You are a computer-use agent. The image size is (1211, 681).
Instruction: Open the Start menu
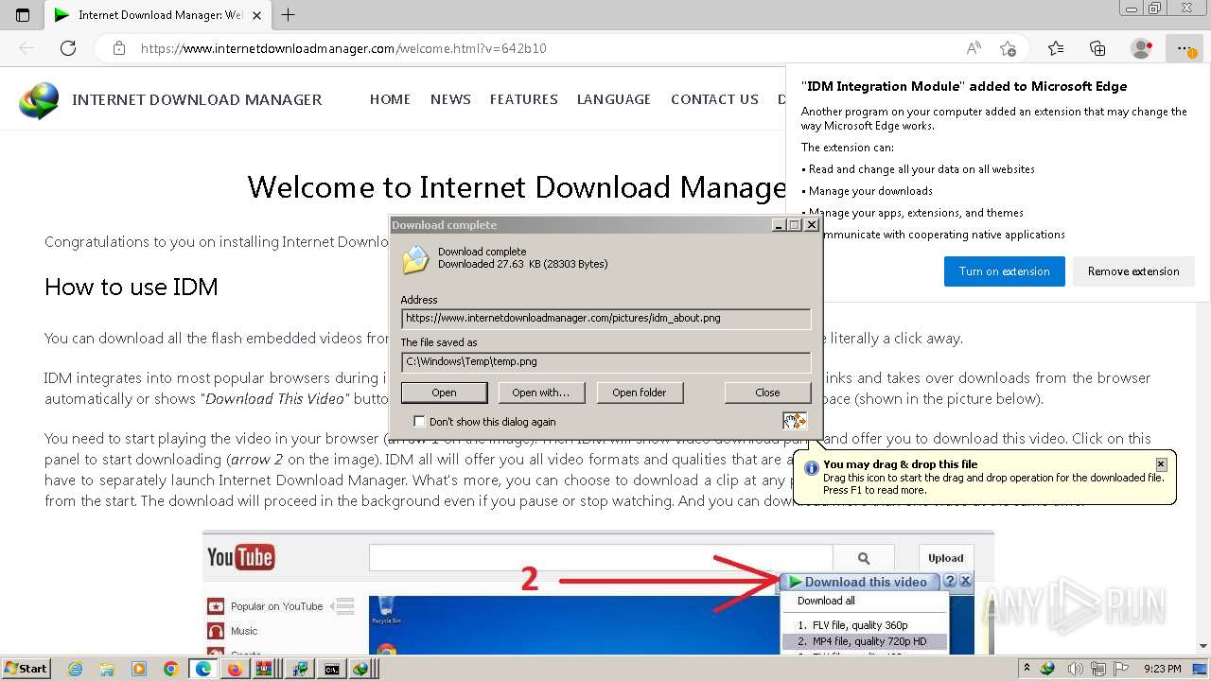pyautogui.click(x=26, y=669)
